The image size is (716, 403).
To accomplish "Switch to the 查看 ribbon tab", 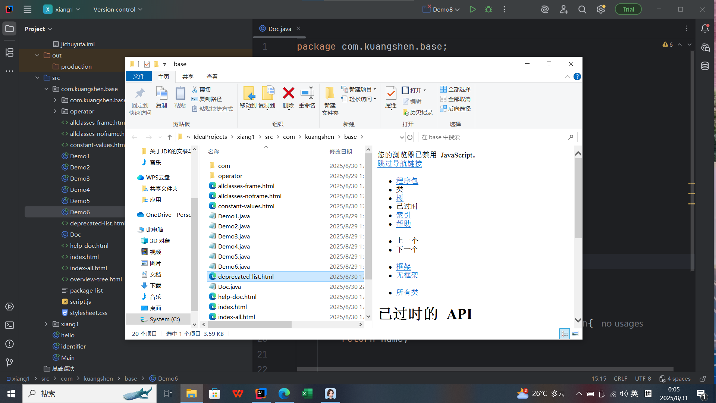I will [x=212, y=76].
